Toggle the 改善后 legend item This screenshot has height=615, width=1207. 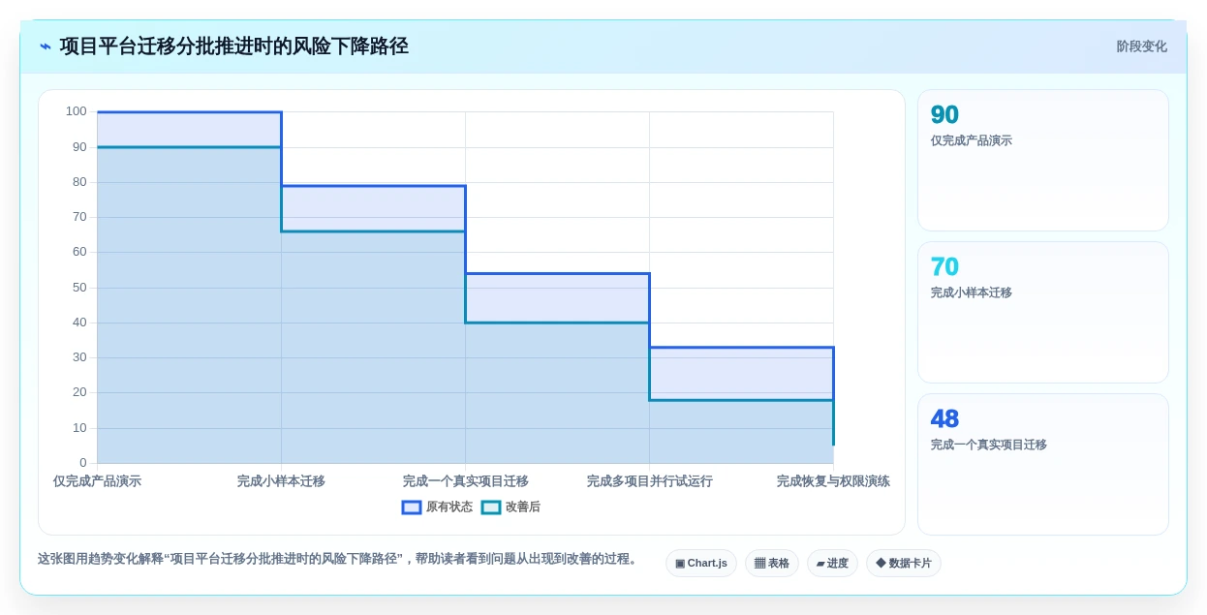tap(511, 507)
